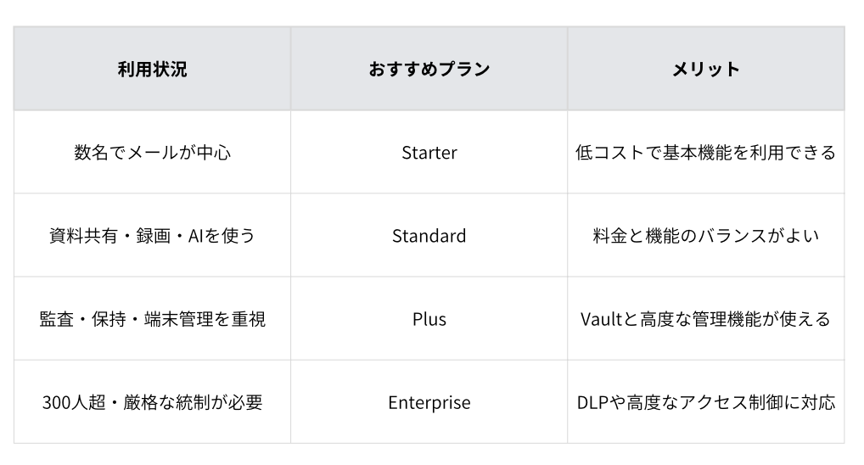864x465 pixels.
Task: Select the Starter plan cell
Action: (x=429, y=152)
